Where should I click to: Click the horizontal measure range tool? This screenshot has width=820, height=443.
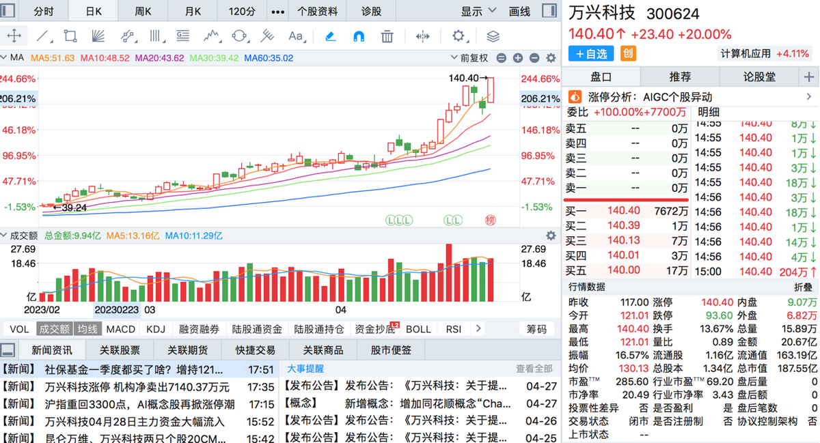click(x=423, y=36)
